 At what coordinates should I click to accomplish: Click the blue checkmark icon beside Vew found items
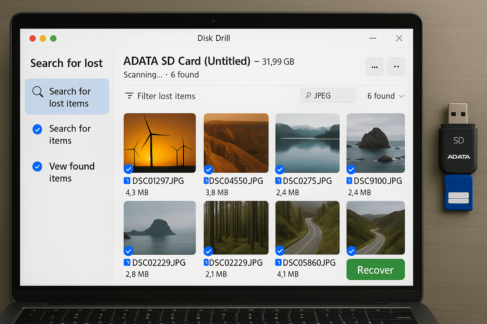click(37, 166)
